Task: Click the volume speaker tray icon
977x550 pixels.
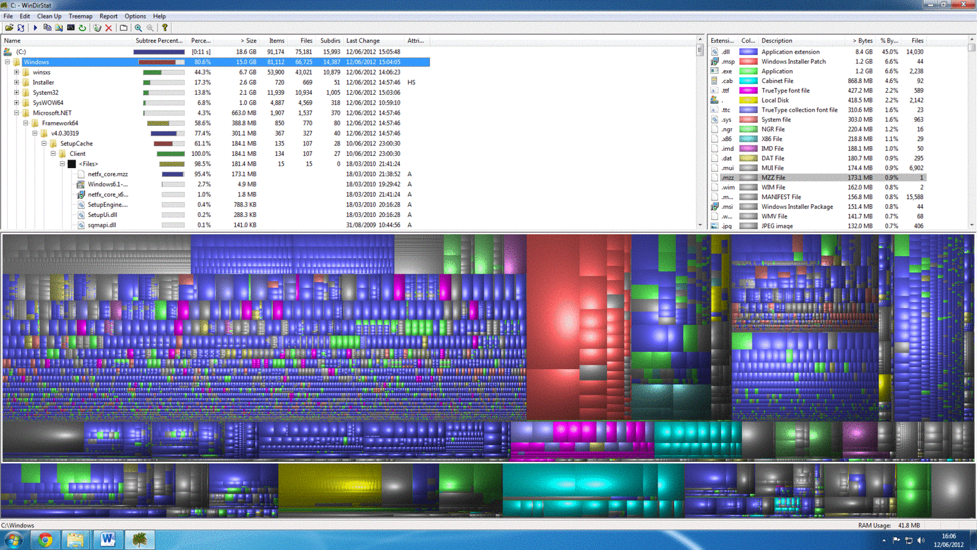Action: click(921, 540)
